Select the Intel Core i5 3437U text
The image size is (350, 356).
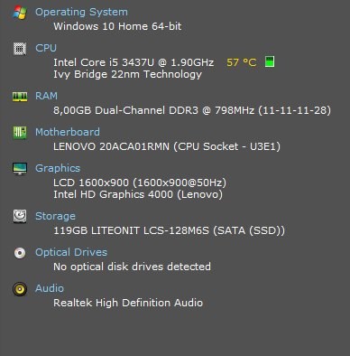point(104,62)
